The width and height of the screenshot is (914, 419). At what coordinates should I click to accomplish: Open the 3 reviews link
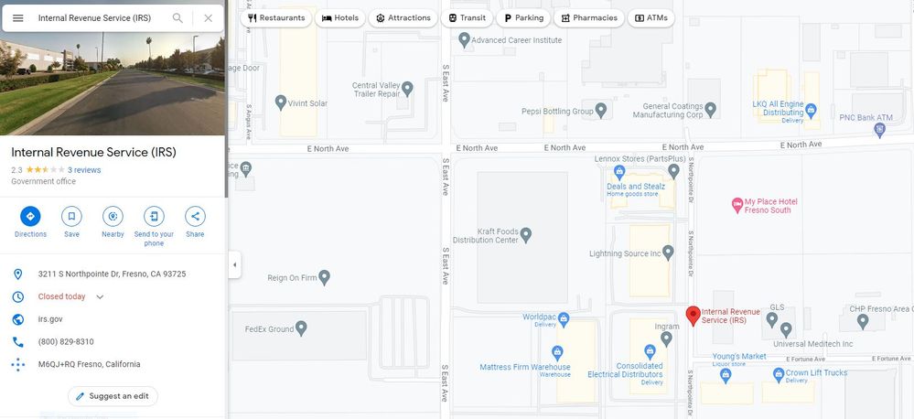[x=84, y=170]
